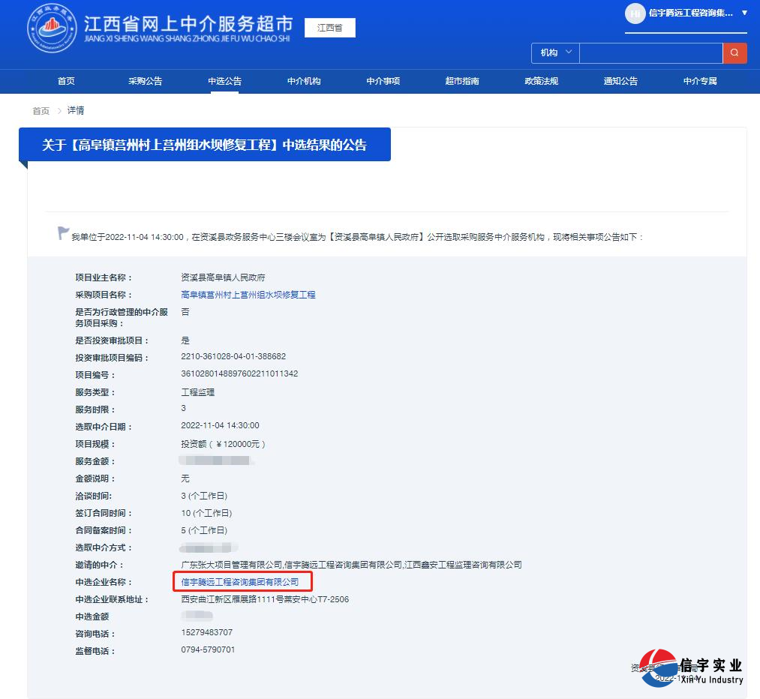Click the red search magnifier icon

click(x=735, y=52)
